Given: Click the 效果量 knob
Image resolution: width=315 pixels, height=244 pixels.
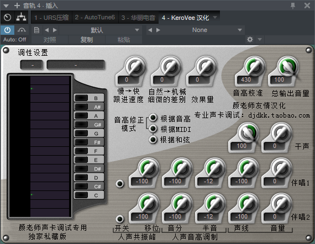Looking at the screenshot, I should (206, 66).
